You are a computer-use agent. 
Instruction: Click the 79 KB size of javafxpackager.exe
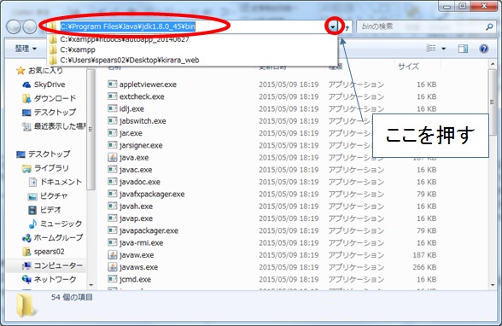(427, 195)
